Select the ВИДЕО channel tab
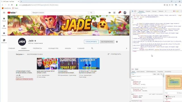 [24, 48]
